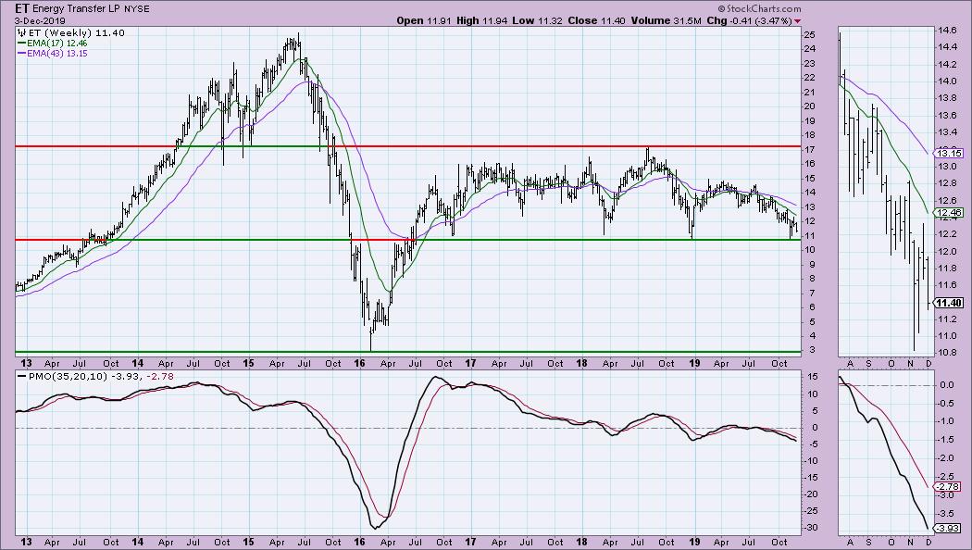Click year '14' on the PMO panel's time axis
This screenshot has height=550, width=972.
137,542
